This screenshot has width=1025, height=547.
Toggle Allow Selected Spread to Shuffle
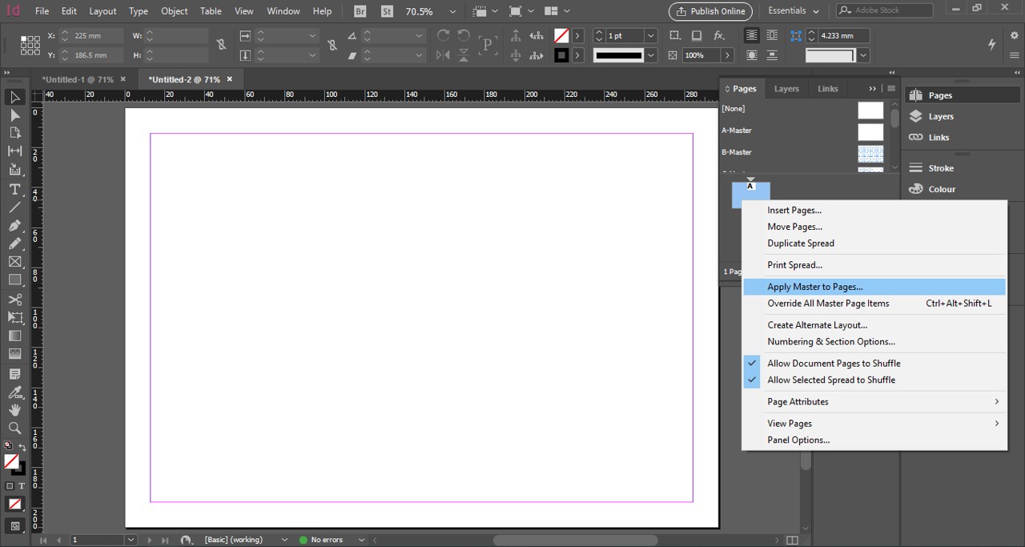point(831,380)
